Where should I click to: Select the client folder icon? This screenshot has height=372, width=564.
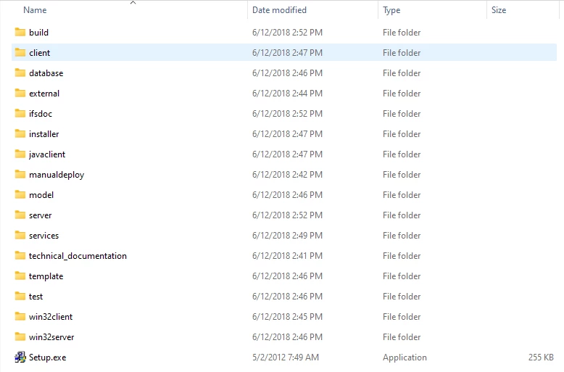[20, 52]
